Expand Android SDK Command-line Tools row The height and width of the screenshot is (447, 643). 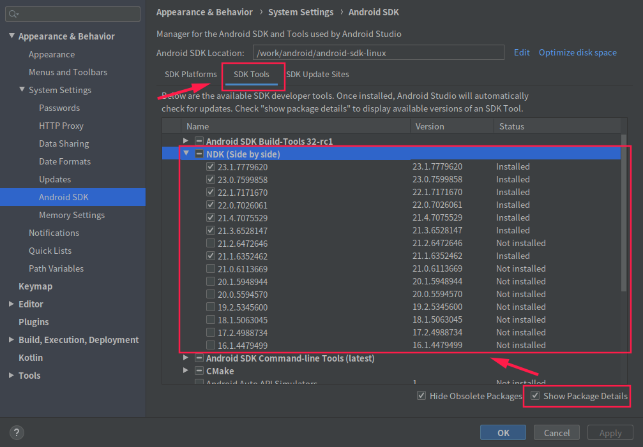pyautogui.click(x=186, y=358)
